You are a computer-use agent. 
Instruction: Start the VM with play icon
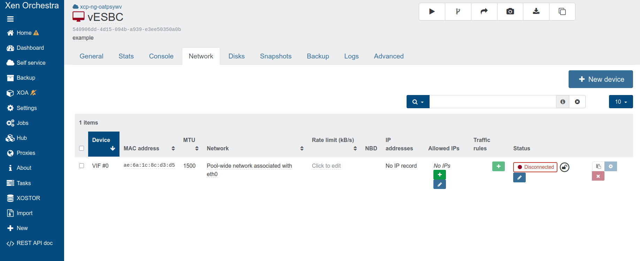(x=432, y=11)
